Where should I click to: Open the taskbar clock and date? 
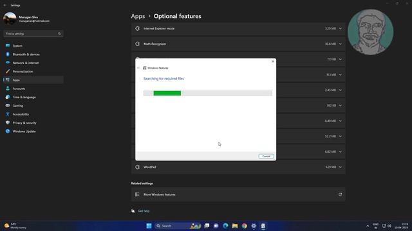(401, 226)
